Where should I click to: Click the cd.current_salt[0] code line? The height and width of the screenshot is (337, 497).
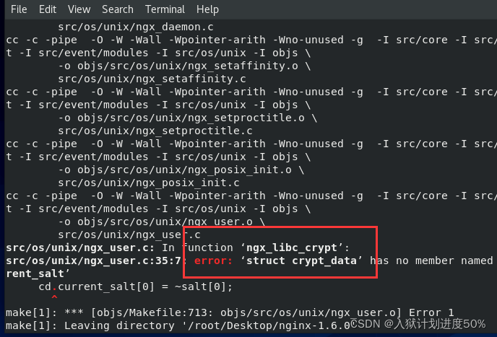(x=135, y=287)
